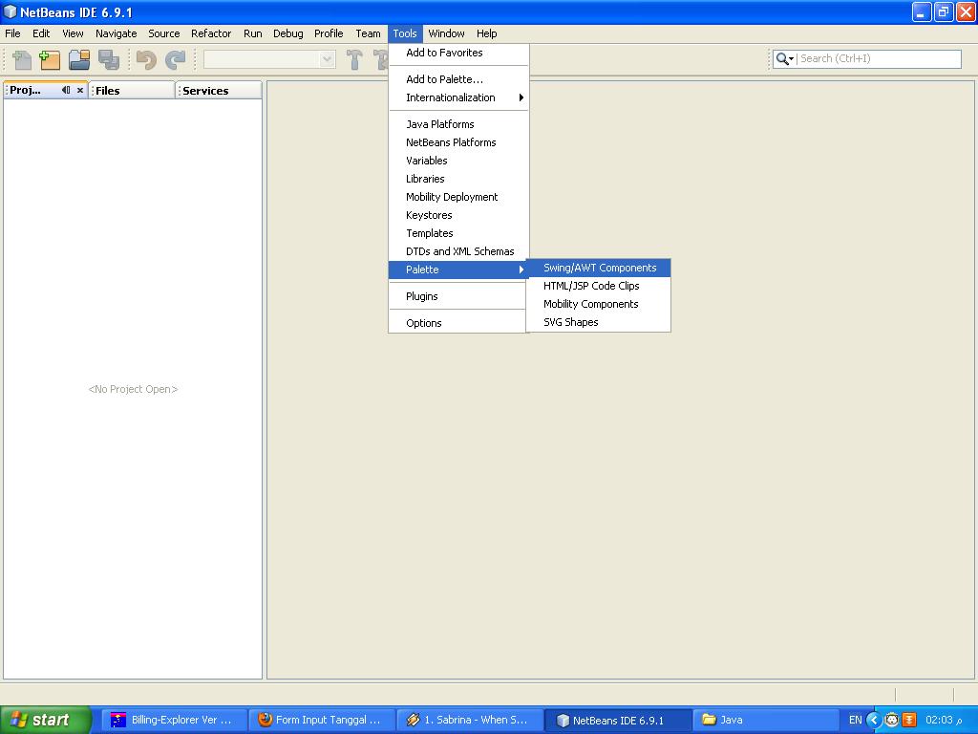978x734 pixels.
Task: Select Mobility Deployment menu entry
Action: (x=458, y=197)
